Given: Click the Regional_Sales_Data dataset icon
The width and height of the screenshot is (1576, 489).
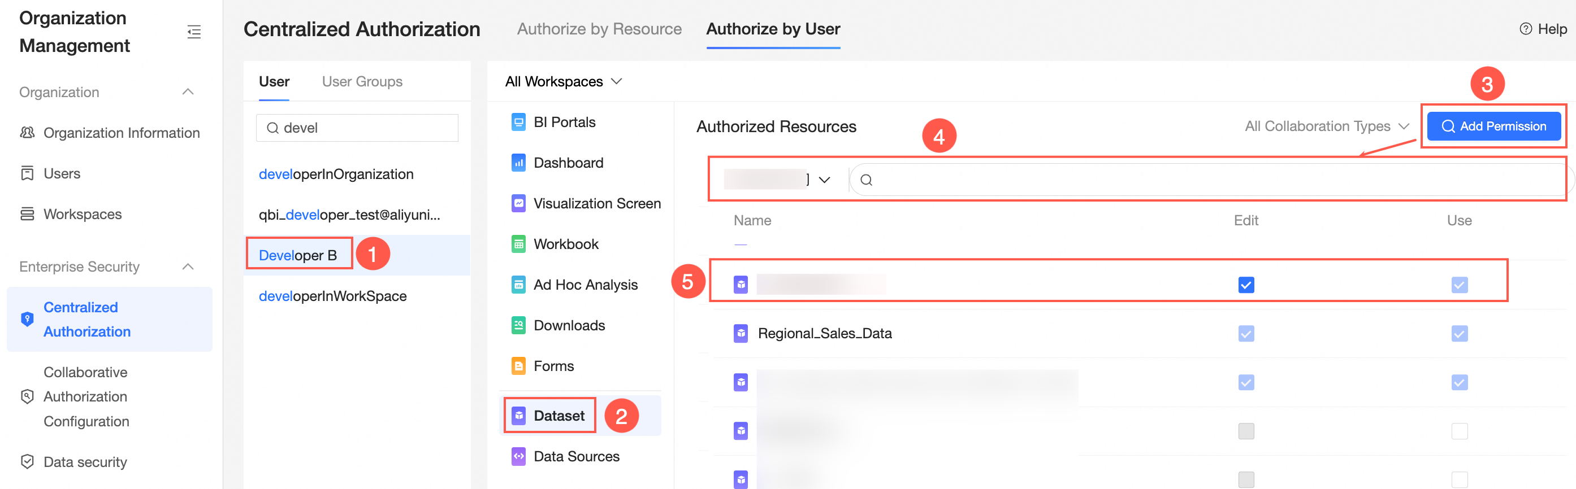Looking at the screenshot, I should point(741,333).
